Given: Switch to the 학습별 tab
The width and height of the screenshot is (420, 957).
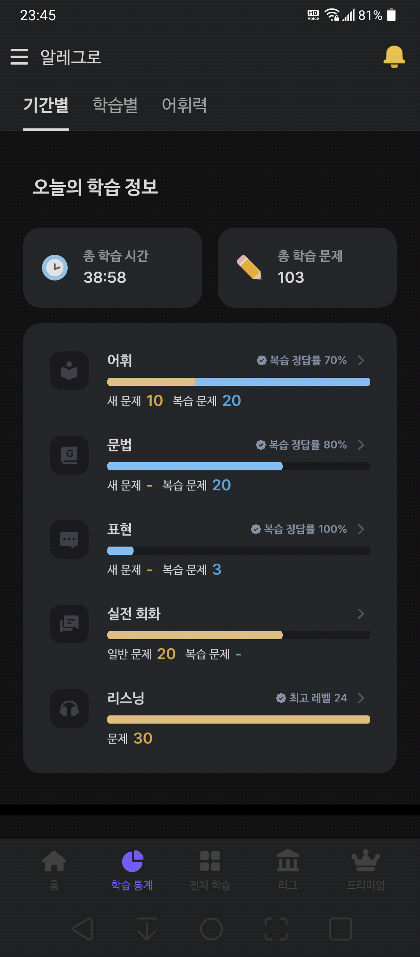Looking at the screenshot, I should [115, 105].
